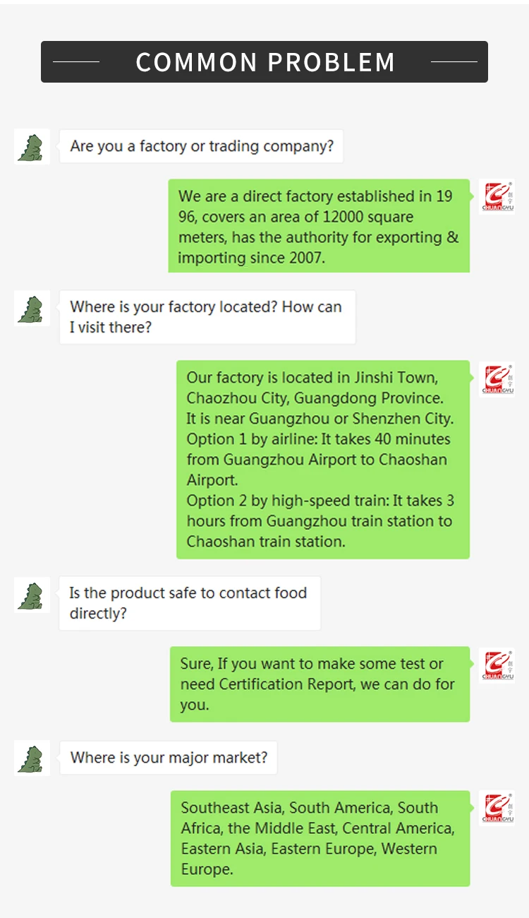Click the Chuangyu logo beside the direct factory reply
This screenshot has width=529, height=918.
[497, 196]
